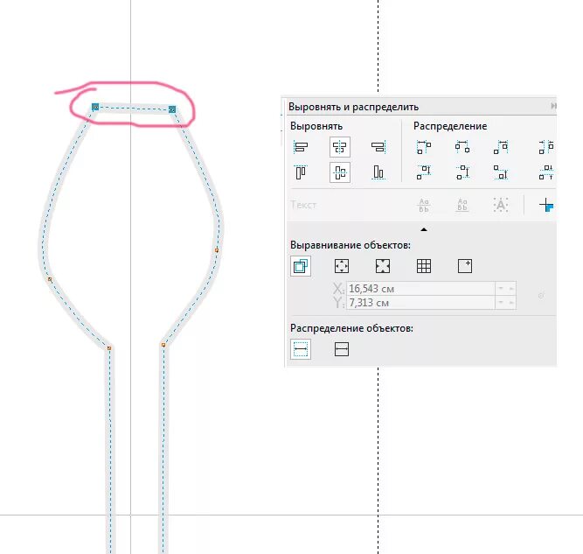Viewport: 583px width, 554px height.
Task: Toggle Align to page center option
Action: click(383, 266)
